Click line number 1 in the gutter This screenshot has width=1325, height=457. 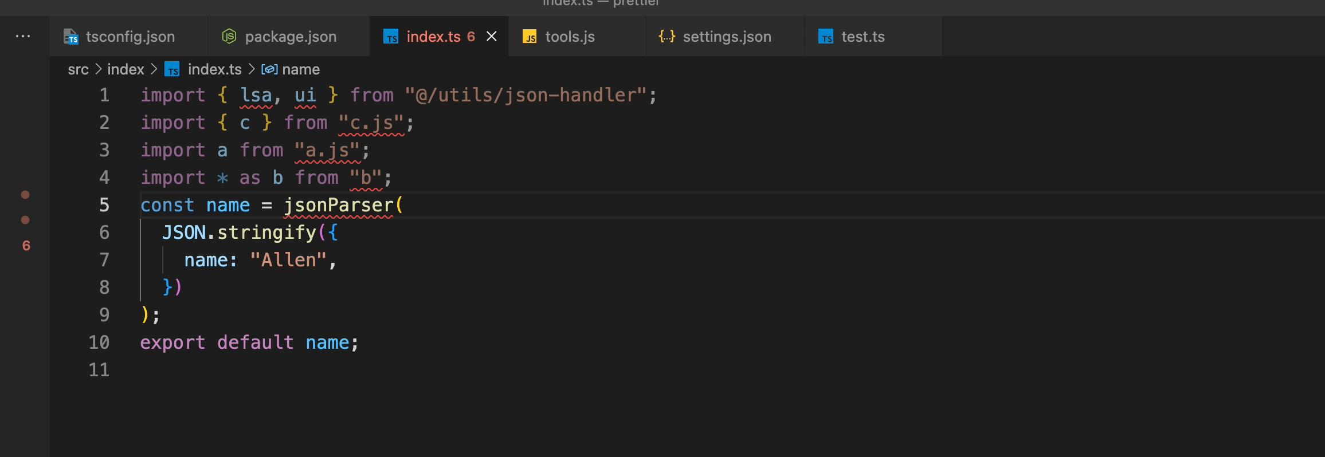coord(104,95)
